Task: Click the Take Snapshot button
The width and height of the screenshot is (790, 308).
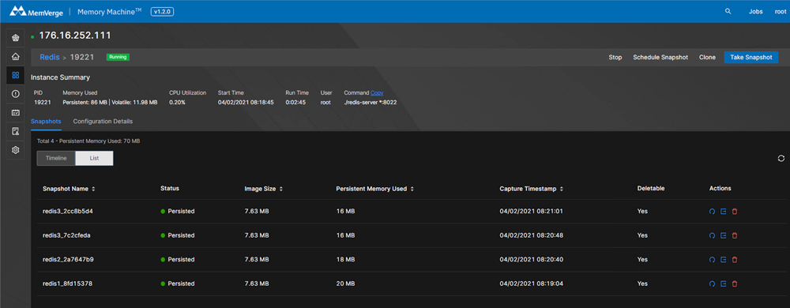Action: (751, 58)
